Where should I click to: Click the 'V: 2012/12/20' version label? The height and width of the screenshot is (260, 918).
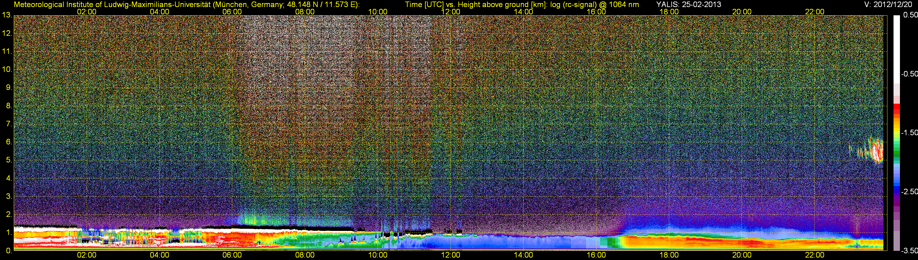[x=888, y=4]
